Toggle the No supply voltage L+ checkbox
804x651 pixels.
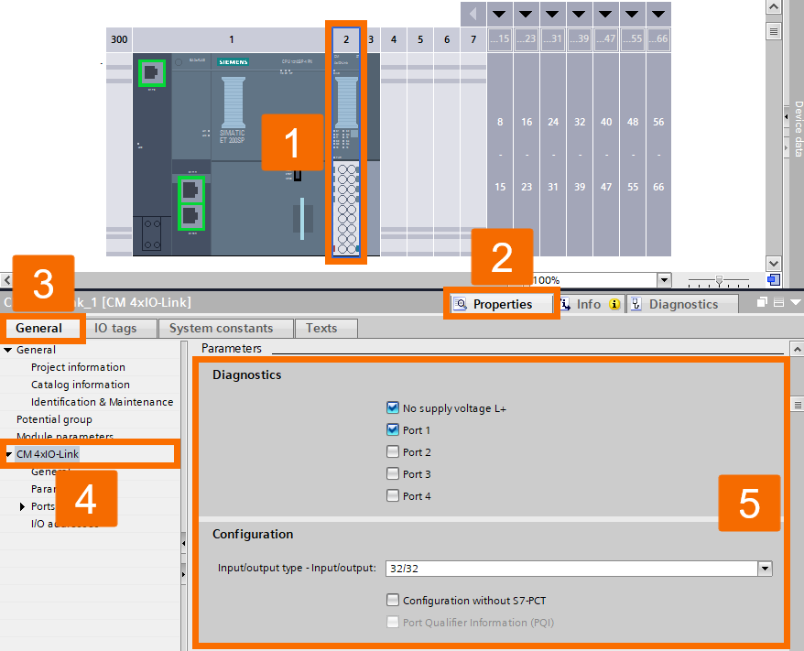pyautogui.click(x=393, y=407)
